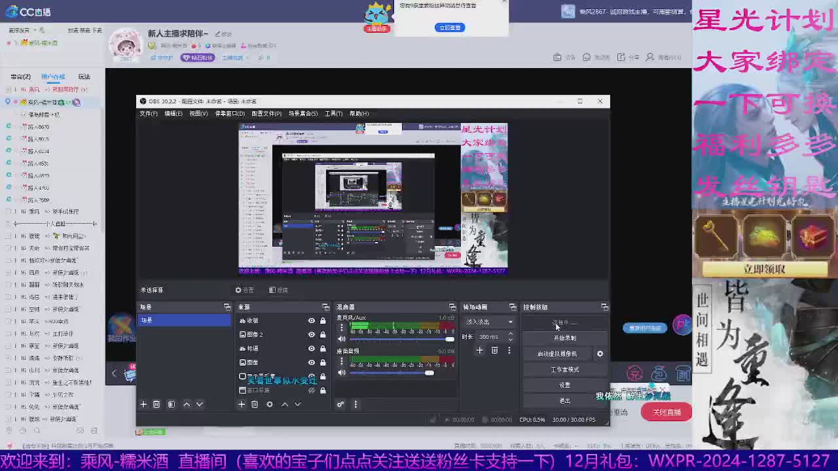This screenshot has width=838, height=471.
Task: Add a new scene with the plus icon
Action: pos(143,404)
